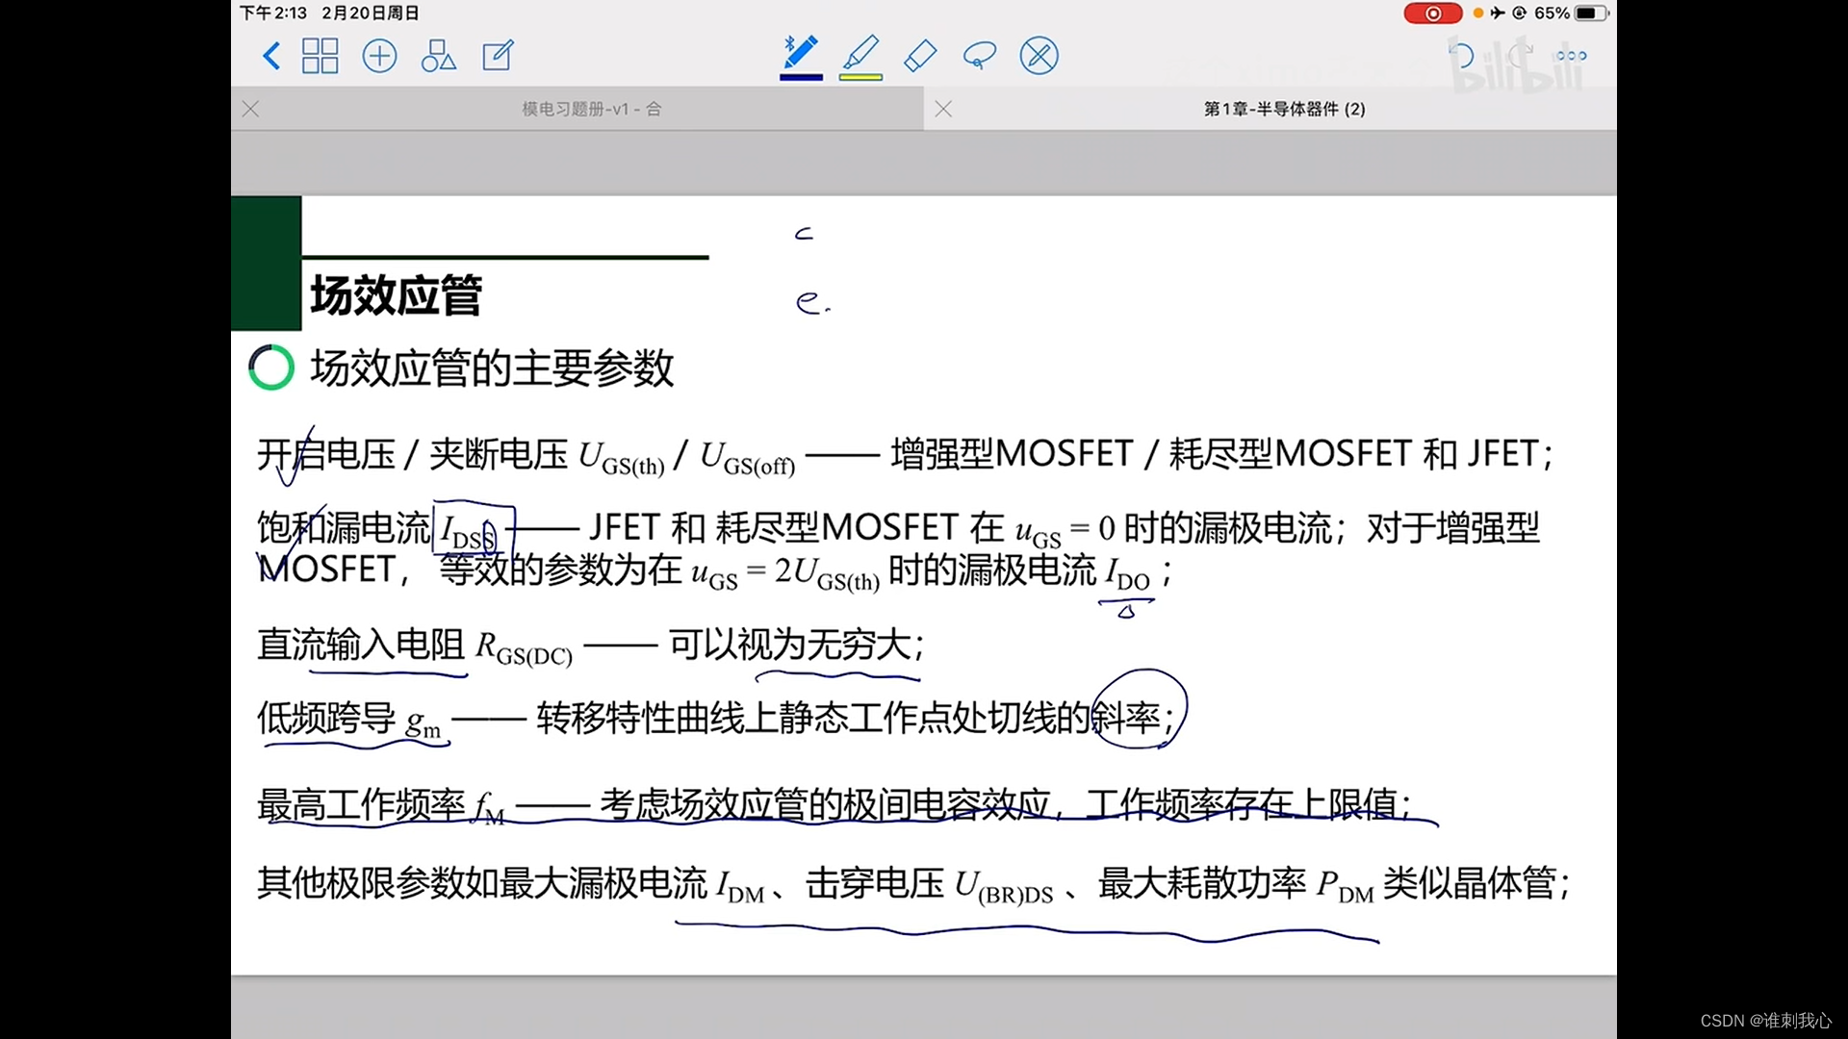Click the redo arrow
The width and height of the screenshot is (1848, 1039).
click(1520, 56)
